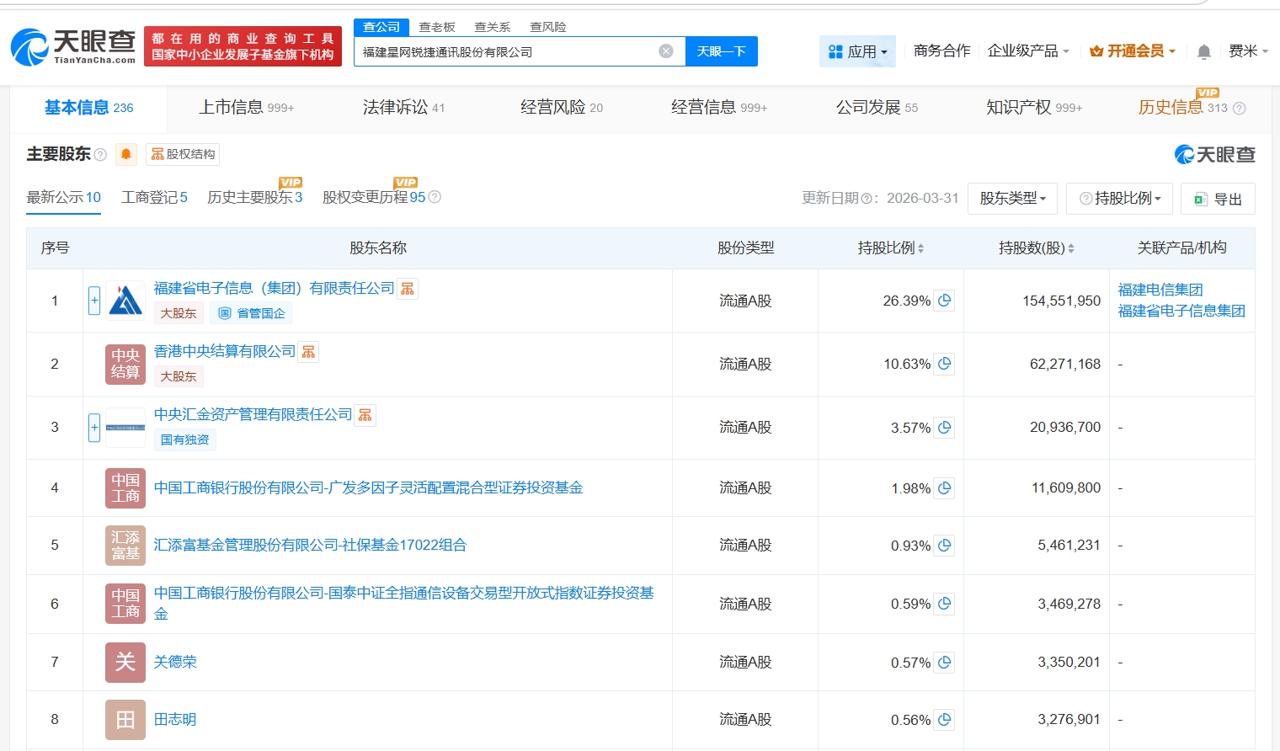Open 持股比例 filter dropdown
This screenshot has height=751, width=1280.
coord(1119,199)
